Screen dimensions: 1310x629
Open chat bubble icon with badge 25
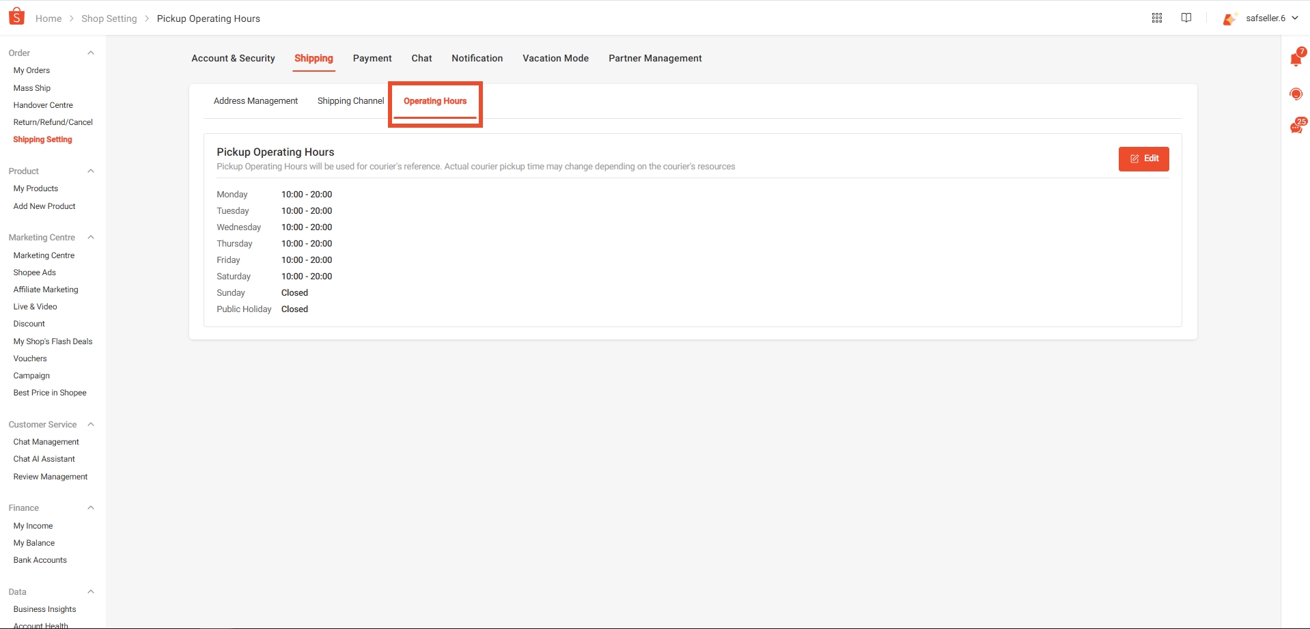[1296, 126]
